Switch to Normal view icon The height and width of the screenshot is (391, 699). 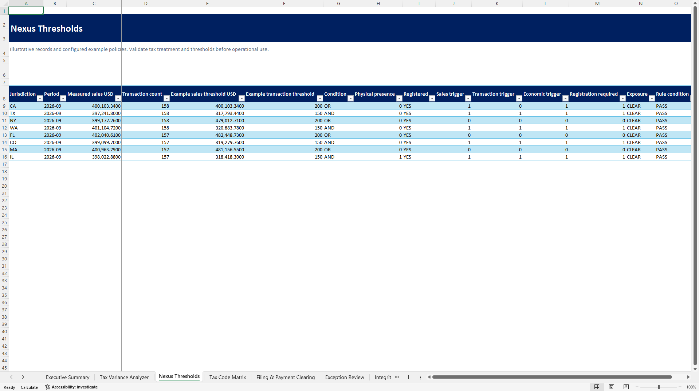coord(597,387)
